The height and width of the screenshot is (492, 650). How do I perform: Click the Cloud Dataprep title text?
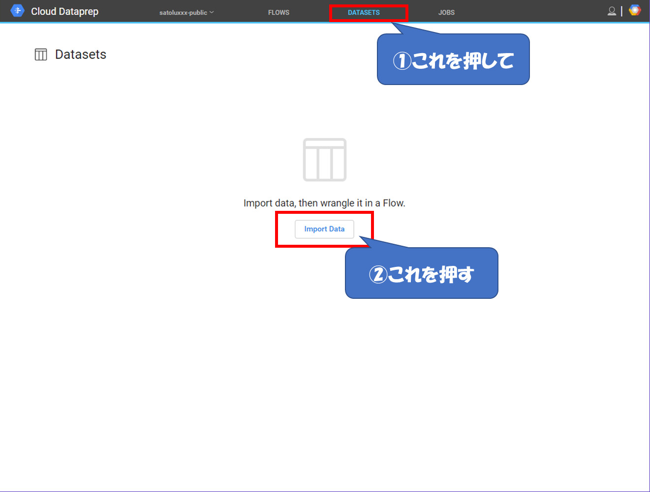tap(64, 11)
